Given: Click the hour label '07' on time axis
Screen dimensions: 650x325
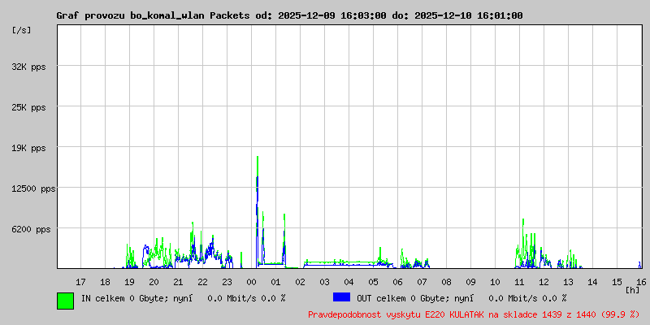Looking at the screenshot, I should point(422,282).
